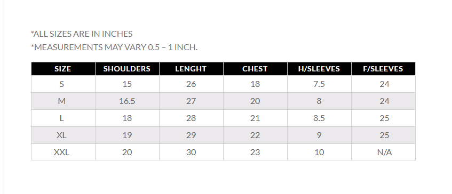Select the 16.5 shoulders value
This screenshot has height=194, width=452.
[127, 101]
